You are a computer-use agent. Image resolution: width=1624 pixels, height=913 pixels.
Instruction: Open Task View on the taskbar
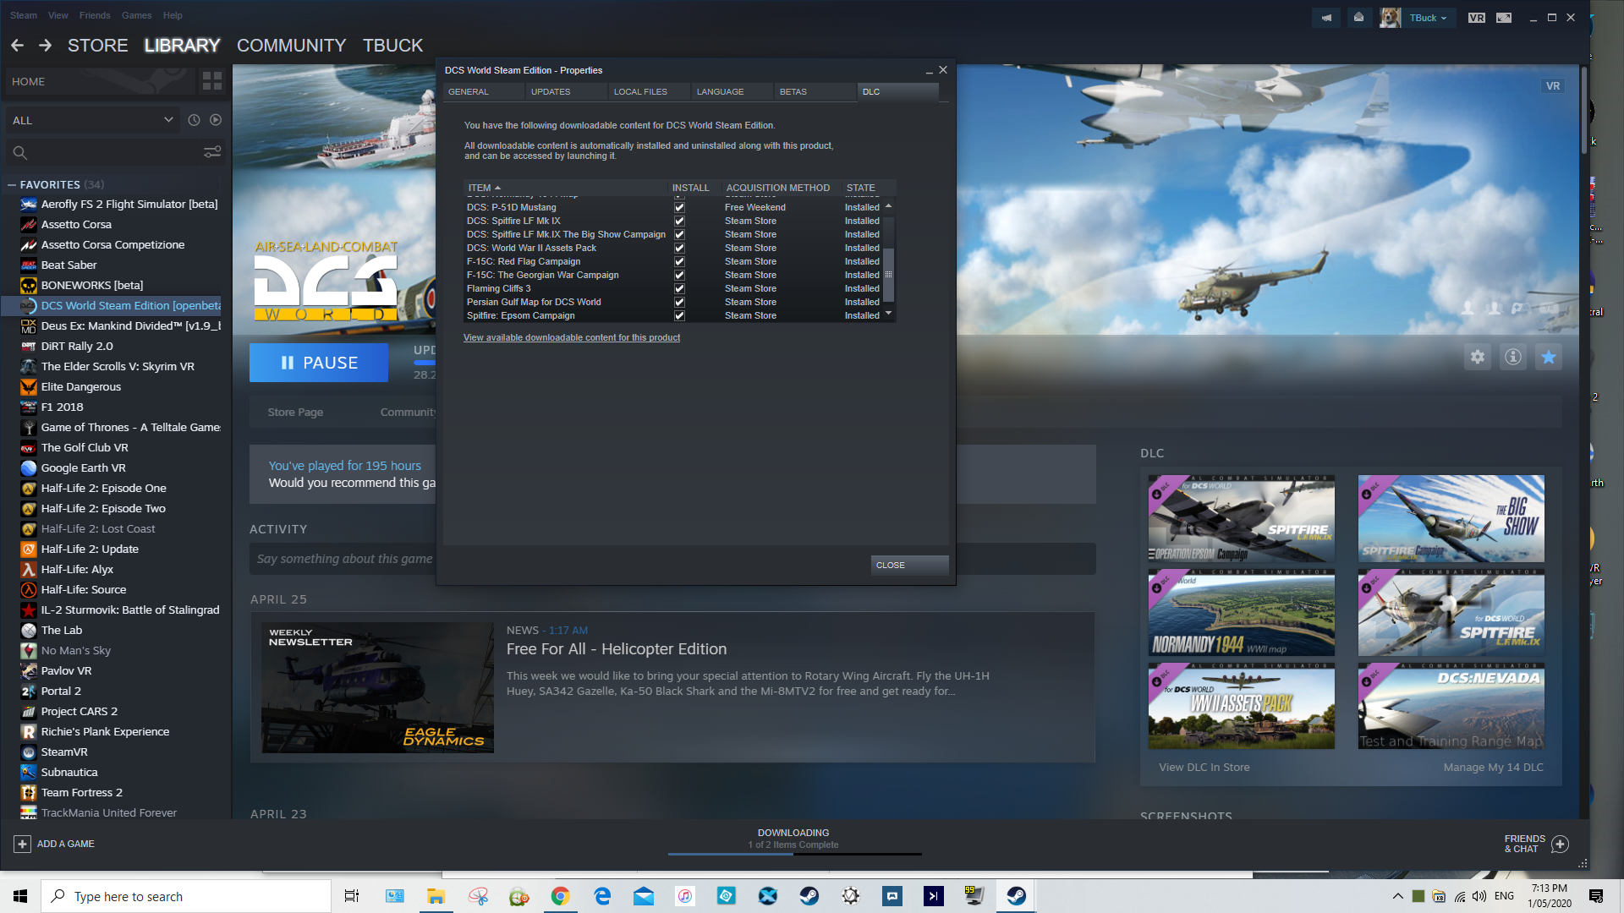tap(352, 896)
